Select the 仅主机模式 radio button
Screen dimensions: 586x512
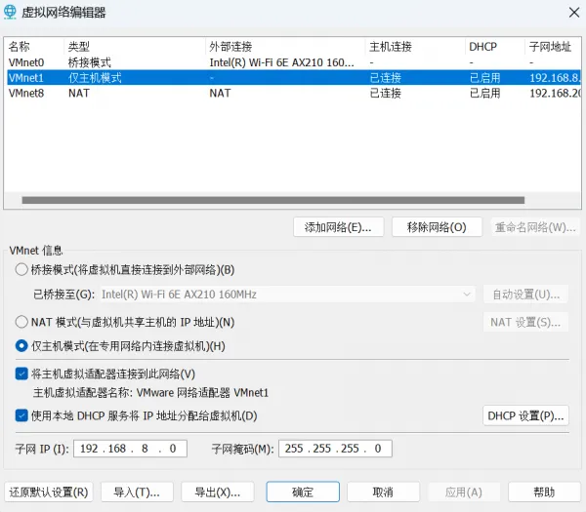point(21,346)
